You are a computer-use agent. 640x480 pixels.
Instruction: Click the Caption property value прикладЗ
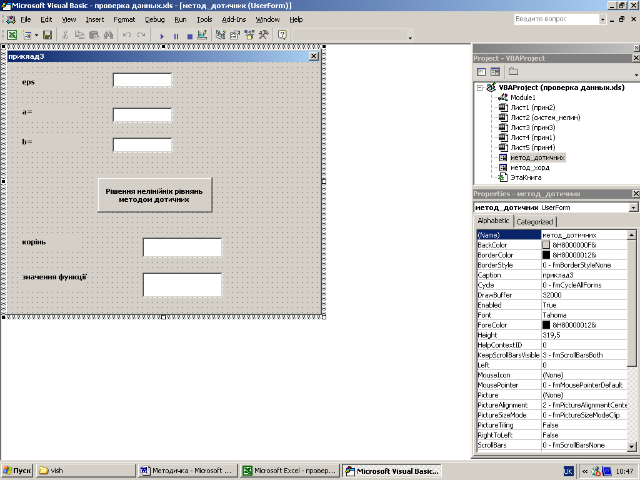584,275
